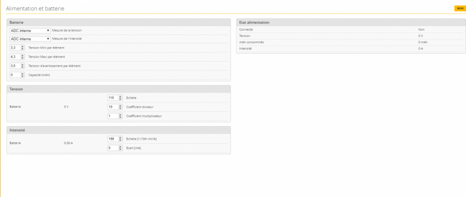Expand the Mesure de l'intensité dropdown
Viewport: 466px width, 197px height.
30,39
